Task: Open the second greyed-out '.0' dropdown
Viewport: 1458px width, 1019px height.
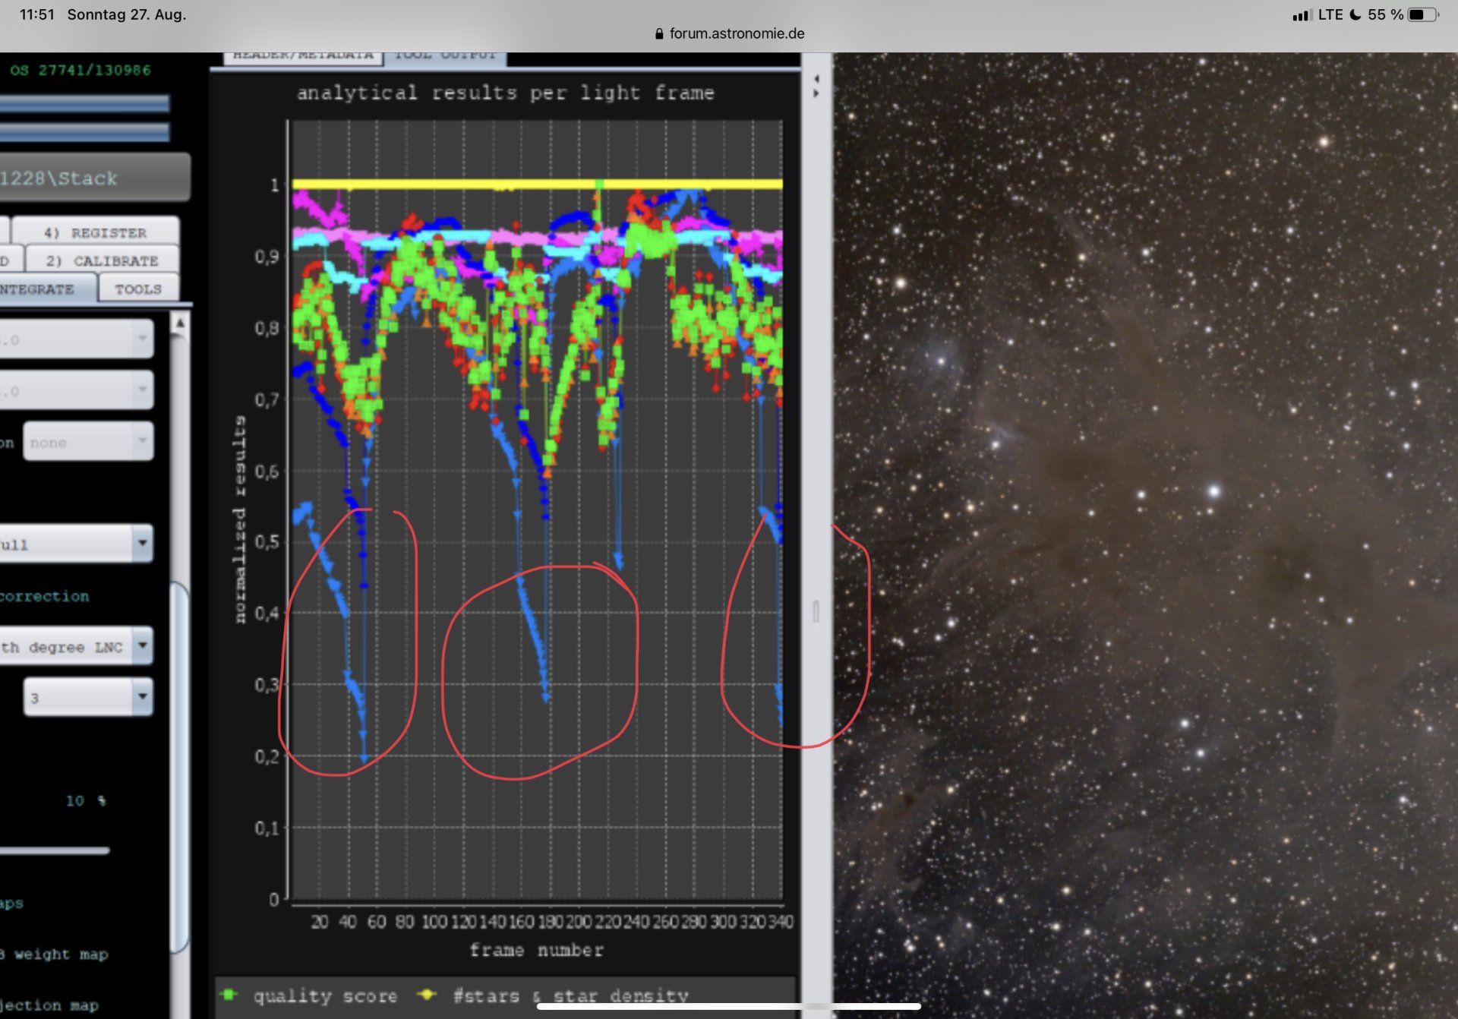Action: [x=76, y=390]
